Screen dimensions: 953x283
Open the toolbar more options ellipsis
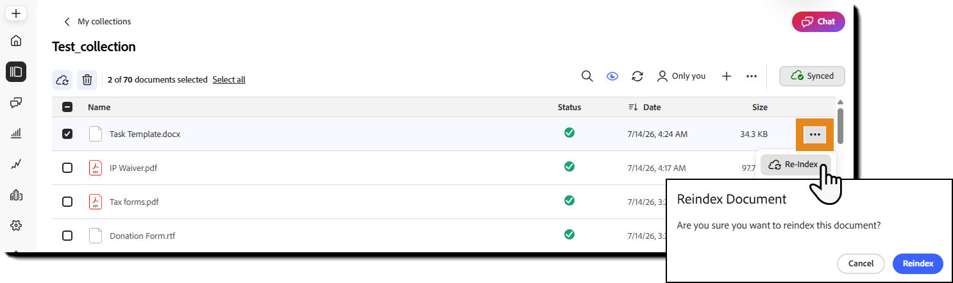point(752,76)
